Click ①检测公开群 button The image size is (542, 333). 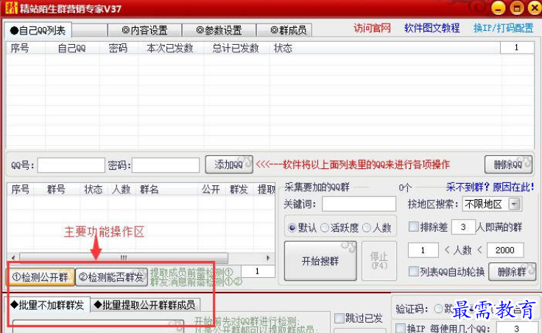click(41, 276)
